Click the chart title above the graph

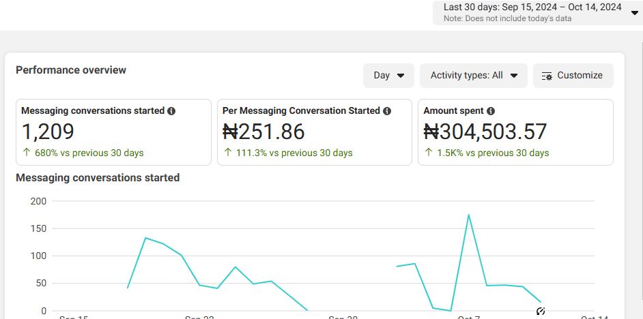(98, 178)
